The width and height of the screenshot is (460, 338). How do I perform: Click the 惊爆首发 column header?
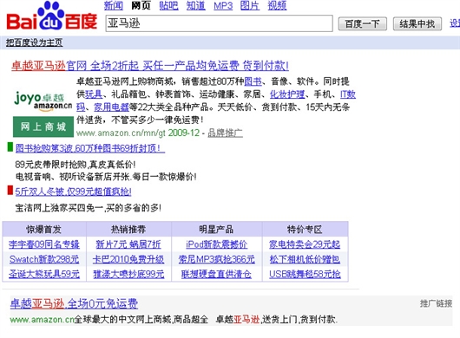44,229
